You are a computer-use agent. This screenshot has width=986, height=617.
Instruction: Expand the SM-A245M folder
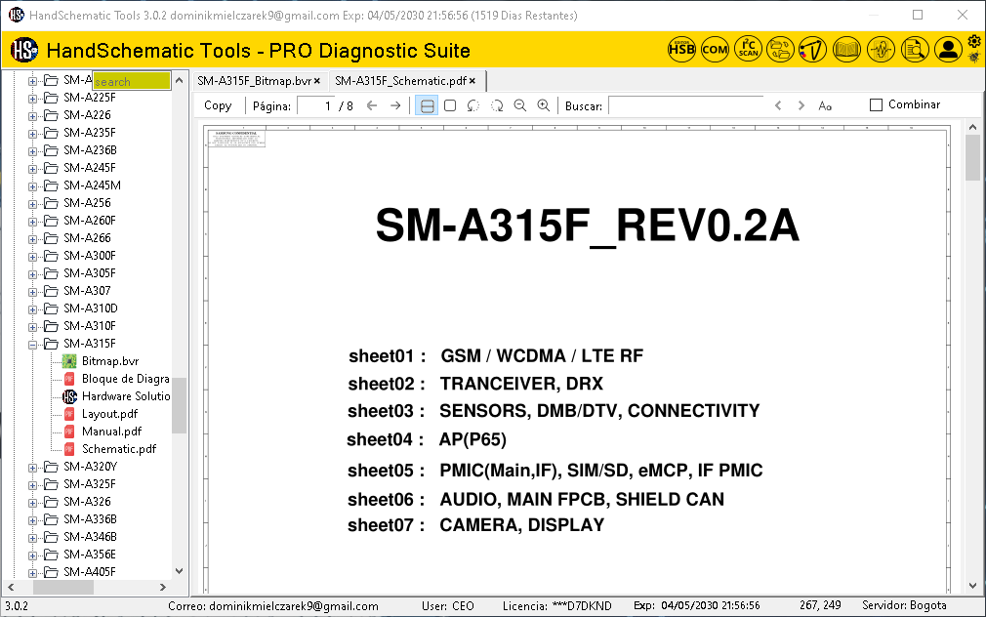coord(32,186)
